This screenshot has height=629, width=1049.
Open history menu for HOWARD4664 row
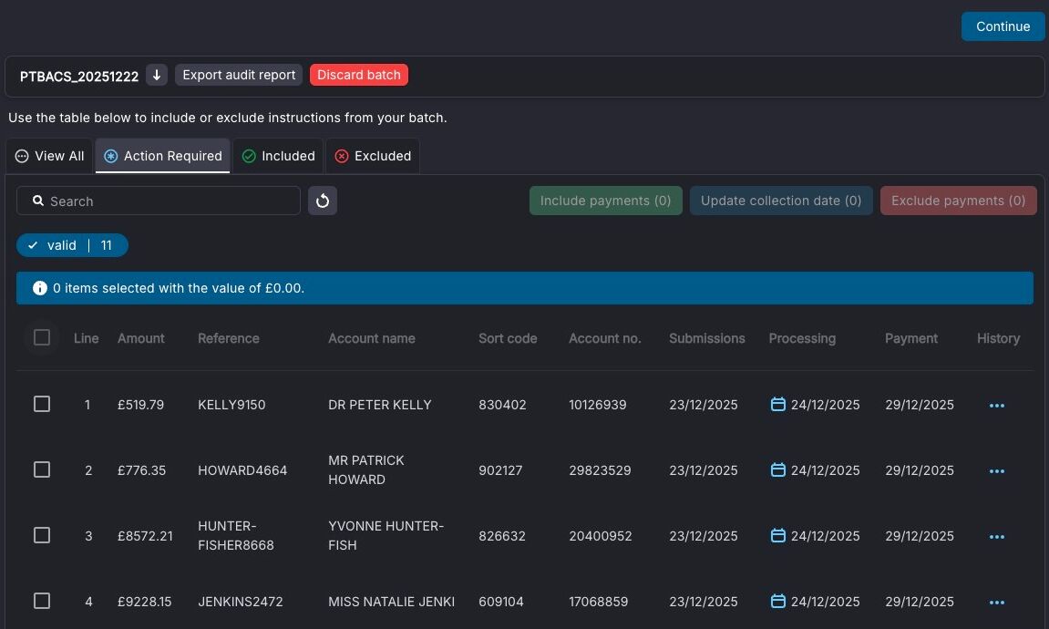(997, 471)
